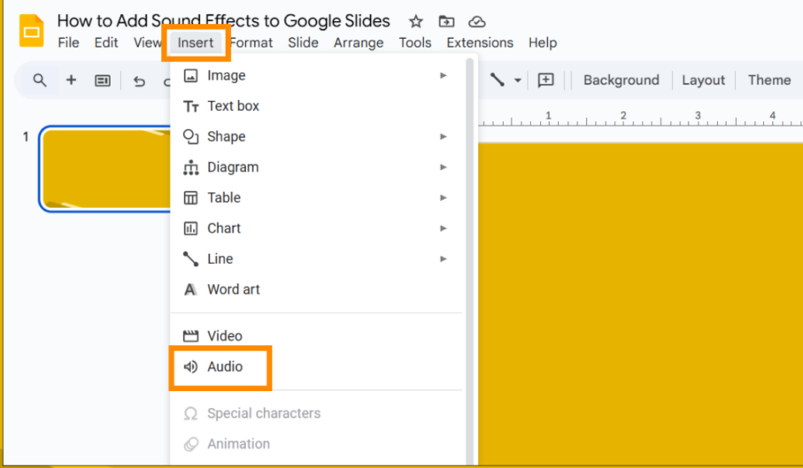Click the Google Slides home logo

(32, 31)
